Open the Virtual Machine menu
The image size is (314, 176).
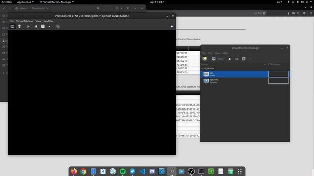(25, 21)
